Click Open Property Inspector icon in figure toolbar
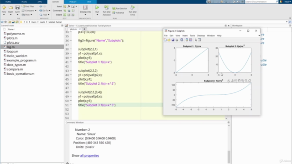The image size is (292, 164). [x=200, y=40]
